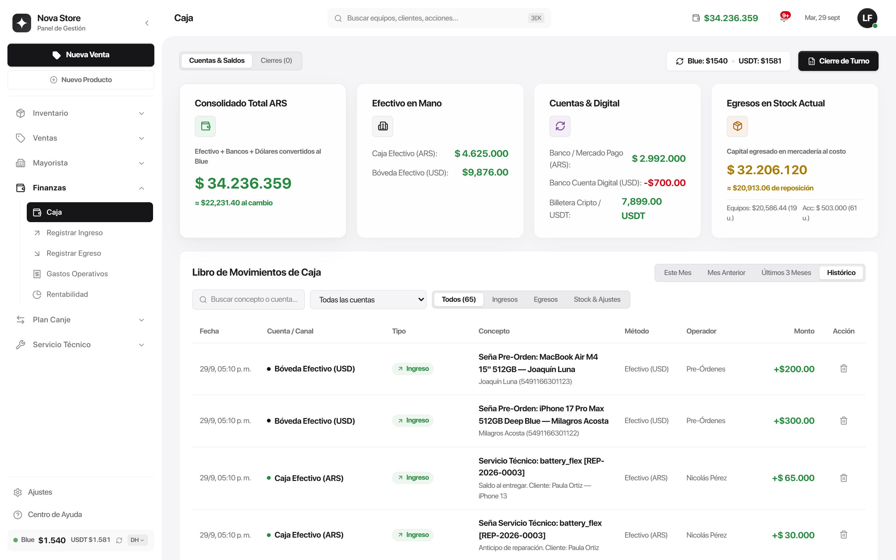Open the DH selector in sidebar footer
Image resolution: width=896 pixels, height=560 pixels.
(x=138, y=540)
